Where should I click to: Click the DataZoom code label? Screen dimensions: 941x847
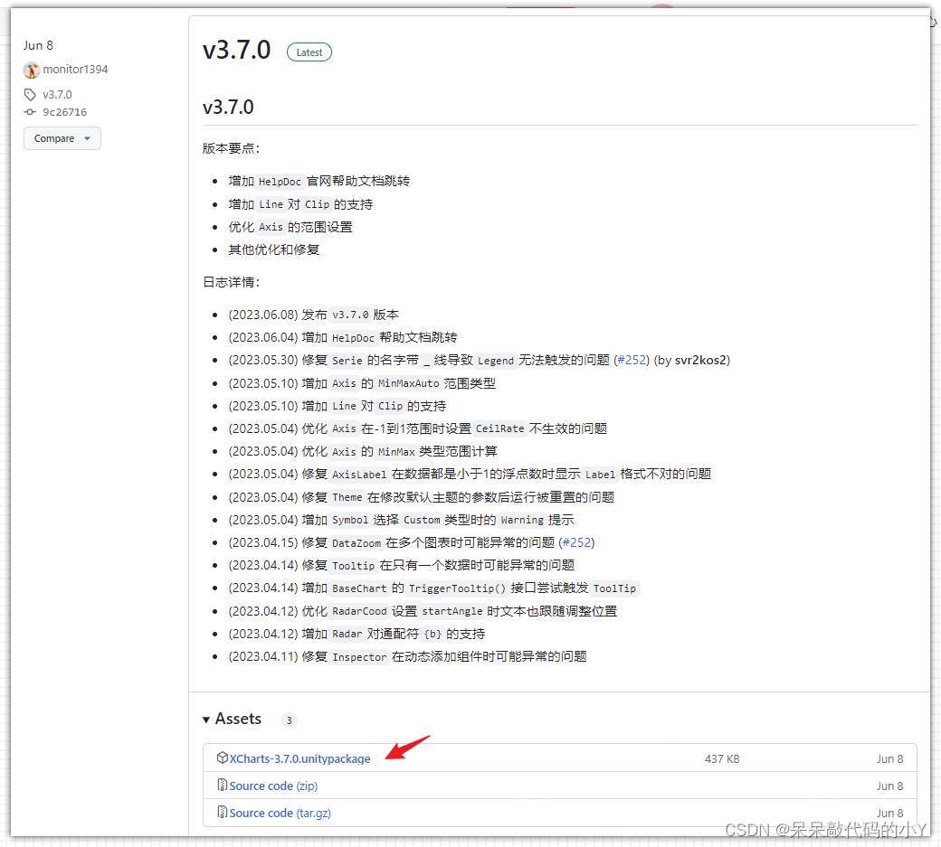coord(356,543)
